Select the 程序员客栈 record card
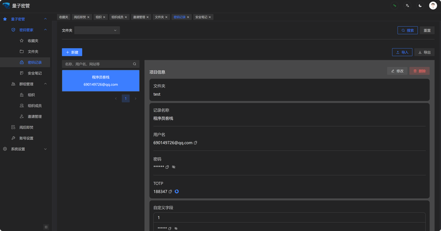The height and width of the screenshot is (231, 441). (101, 80)
